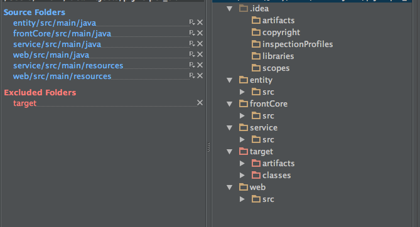Screen dimensions: 420x227
Task: Collapse the frontCore folder node
Action: click(230, 104)
